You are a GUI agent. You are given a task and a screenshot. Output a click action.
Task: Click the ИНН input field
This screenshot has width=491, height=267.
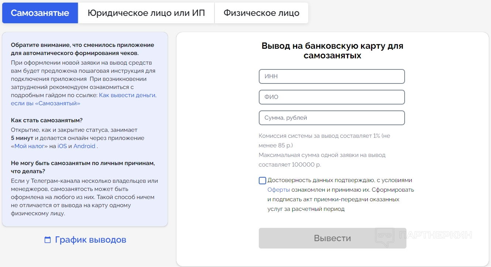tap(332, 76)
